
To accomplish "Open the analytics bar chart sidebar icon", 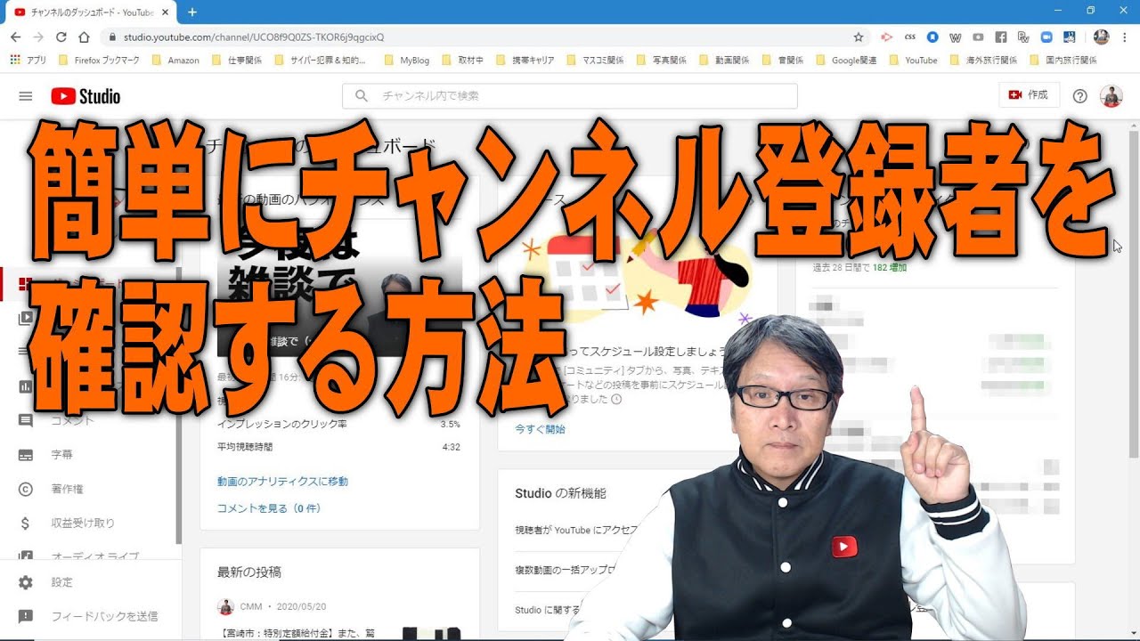I will coord(26,386).
